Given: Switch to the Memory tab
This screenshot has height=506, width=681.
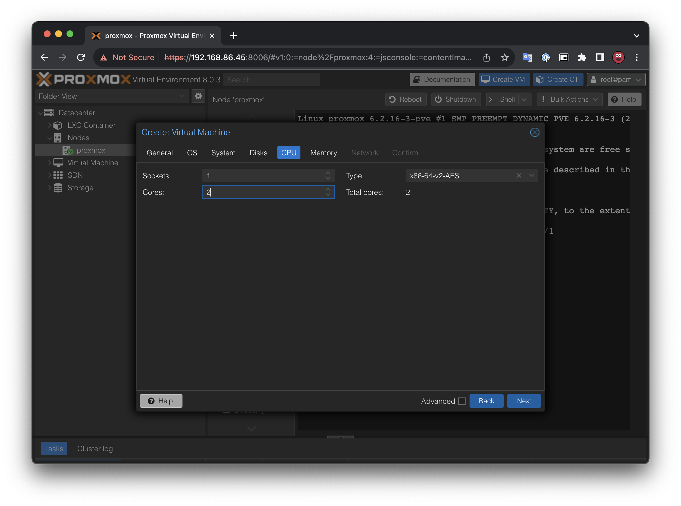Looking at the screenshot, I should coord(323,152).
